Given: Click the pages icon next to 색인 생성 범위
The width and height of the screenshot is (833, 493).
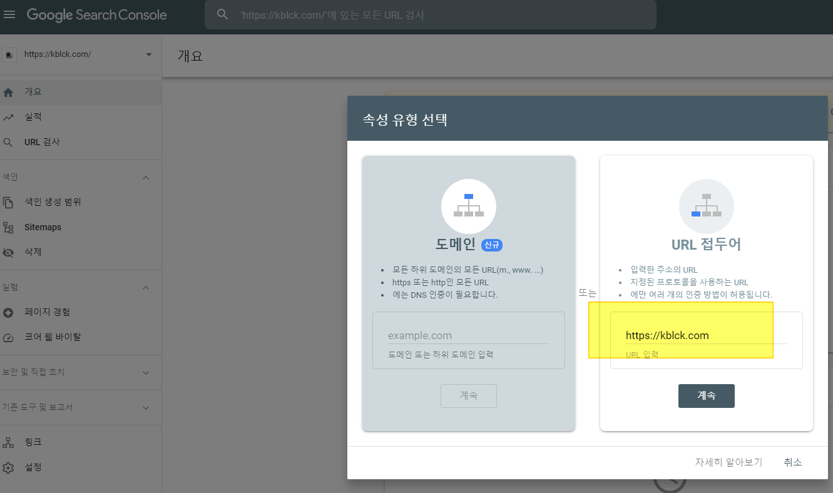Looking at the screenshot, I should point(8,202).
